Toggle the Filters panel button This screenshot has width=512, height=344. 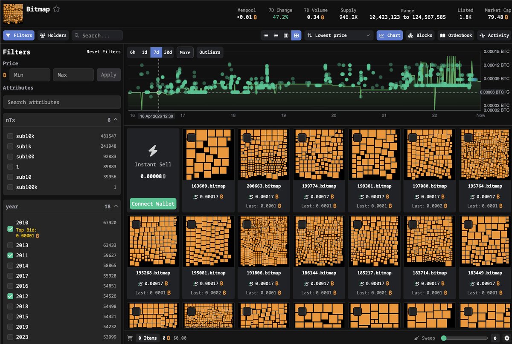[x=19, y=35]
